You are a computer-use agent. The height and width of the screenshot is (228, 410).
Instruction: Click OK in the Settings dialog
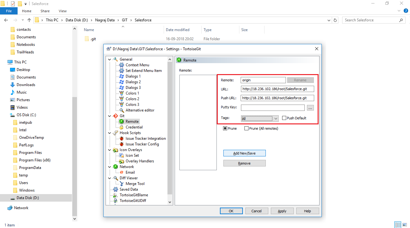[231, 211]
